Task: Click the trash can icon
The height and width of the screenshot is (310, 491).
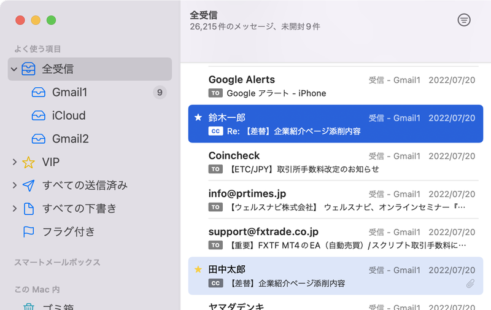Action: (x=29, y=306)
